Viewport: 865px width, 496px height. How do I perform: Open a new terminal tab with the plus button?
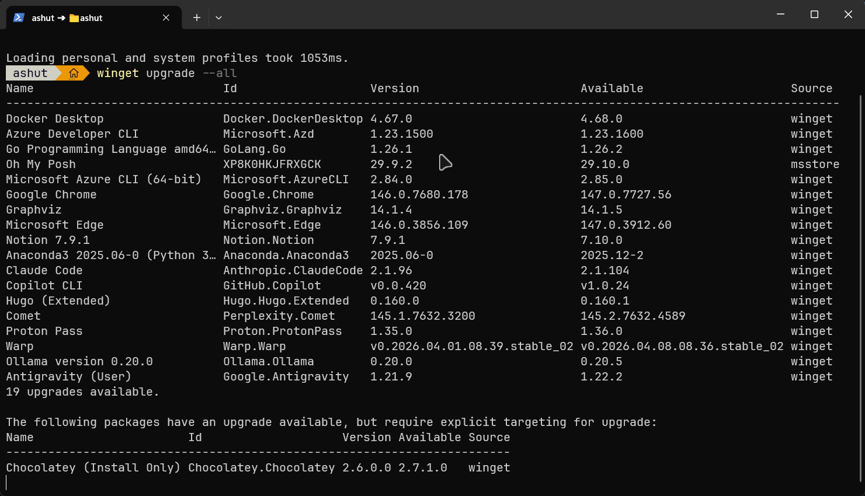click(196, 18)
